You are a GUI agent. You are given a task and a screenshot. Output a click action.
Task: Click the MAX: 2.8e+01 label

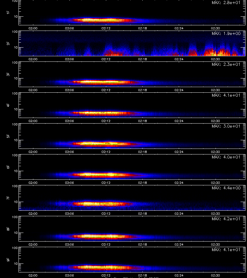point(226,2)
